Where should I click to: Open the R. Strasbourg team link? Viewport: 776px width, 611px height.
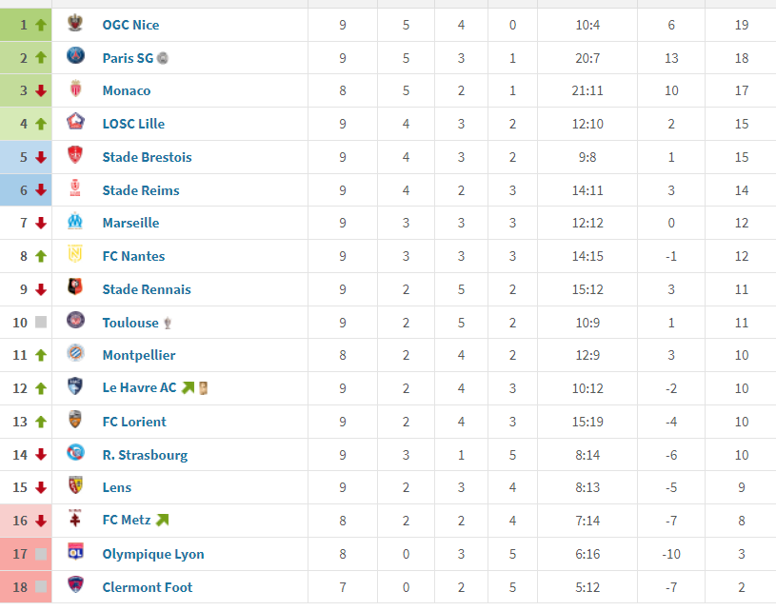point(145,455)
